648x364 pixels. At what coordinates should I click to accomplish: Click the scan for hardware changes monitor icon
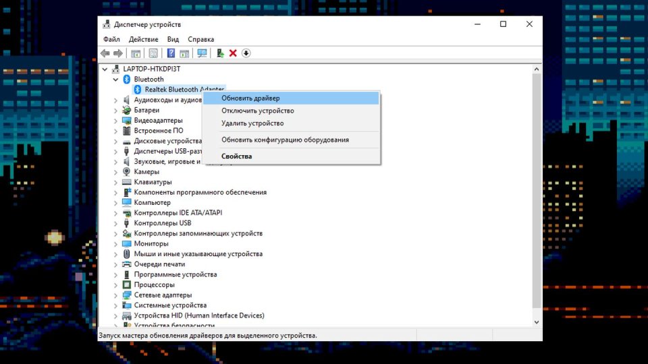pyautogui.click(x=202, y=53)
